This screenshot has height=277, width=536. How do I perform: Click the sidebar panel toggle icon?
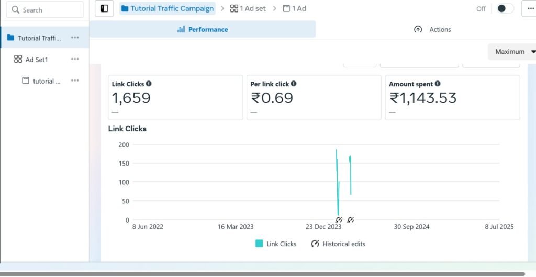click(104, 8)
